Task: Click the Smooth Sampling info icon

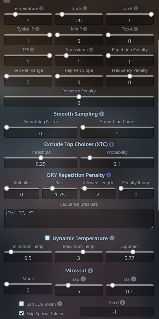Action: [x=102, y=114]
